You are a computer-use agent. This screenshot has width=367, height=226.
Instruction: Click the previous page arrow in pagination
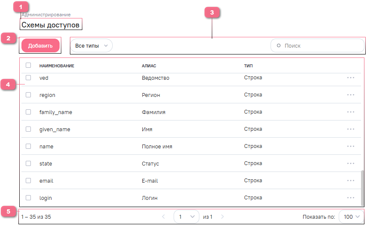[x=163, y=217]
